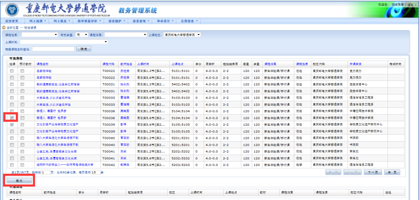Click the 确定 search button
This screenshot has height=200, width=419.
83,49
